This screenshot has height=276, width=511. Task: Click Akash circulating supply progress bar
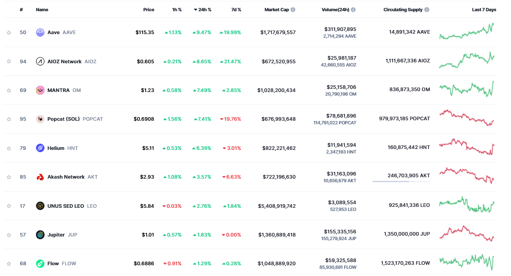401,181
